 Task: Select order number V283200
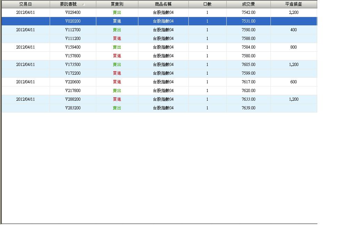(x=73, y=108)
